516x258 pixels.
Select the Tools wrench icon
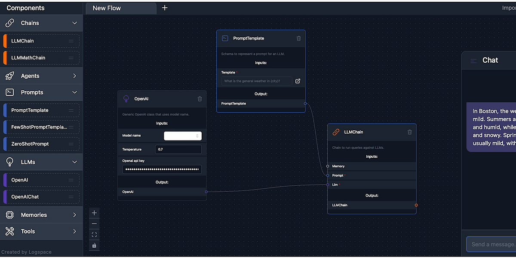point(9,231)
